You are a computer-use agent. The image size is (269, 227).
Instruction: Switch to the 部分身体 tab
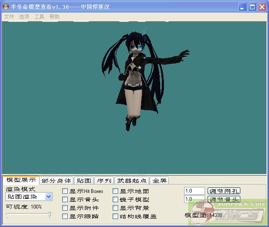tap(56, 181)
